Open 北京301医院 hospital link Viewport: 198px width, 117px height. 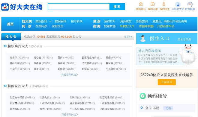17,103
